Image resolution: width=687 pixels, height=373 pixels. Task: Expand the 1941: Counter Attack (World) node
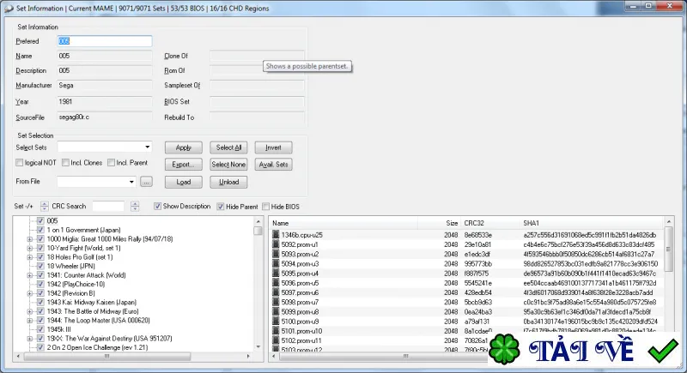point(30,275)
